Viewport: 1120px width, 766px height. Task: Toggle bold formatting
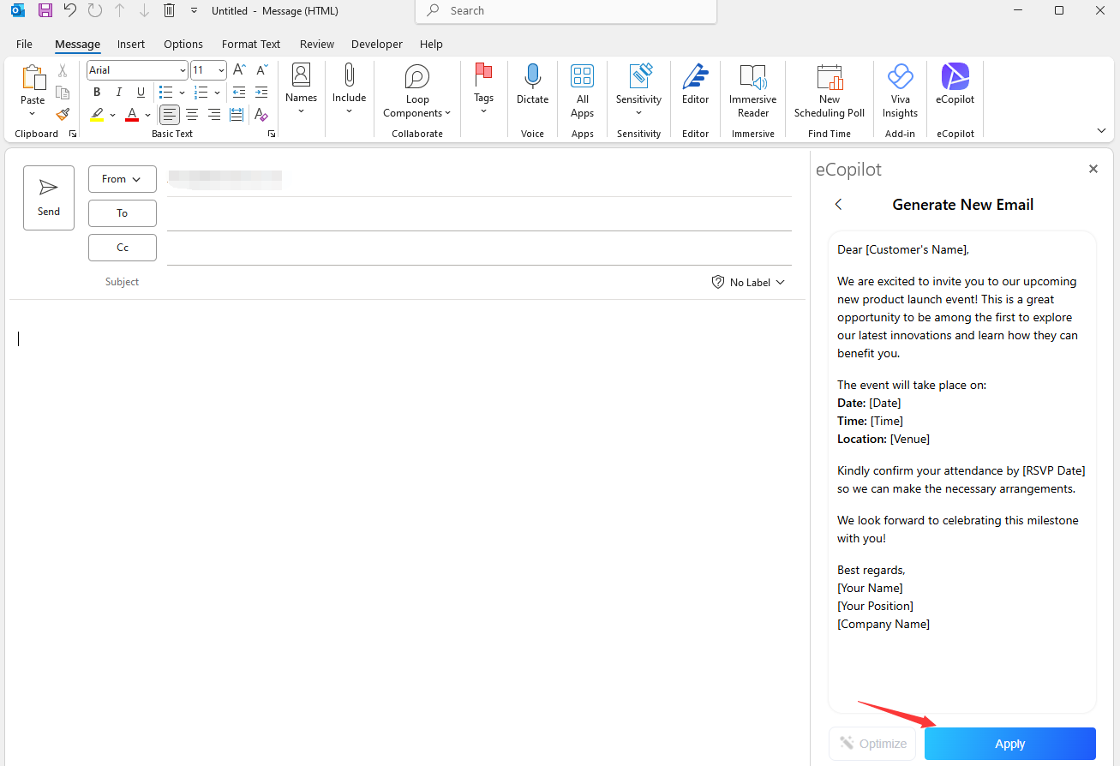(97, 92)
